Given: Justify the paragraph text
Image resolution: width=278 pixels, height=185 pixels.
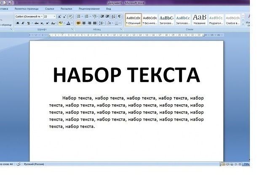Looking at the screenshot, I should click(x=95, y=23).
